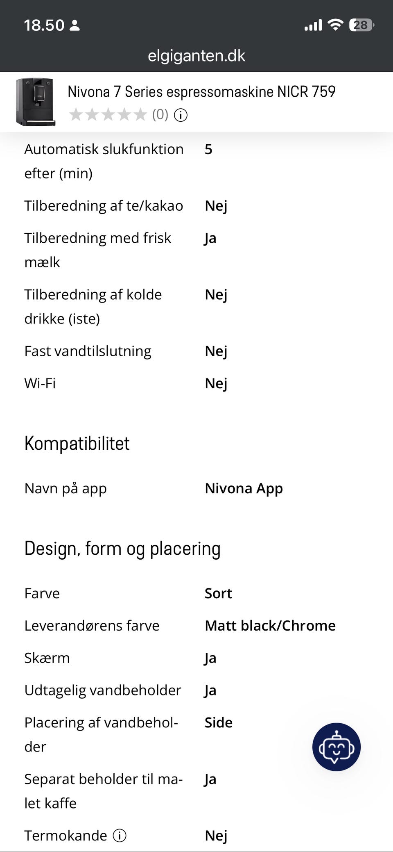Tap the cellular signal bars icon

[x=313, y=25]
